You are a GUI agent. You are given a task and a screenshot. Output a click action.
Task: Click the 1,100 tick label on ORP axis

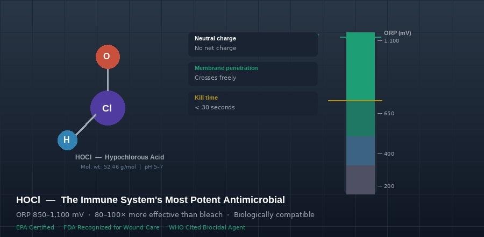point(392,41)
